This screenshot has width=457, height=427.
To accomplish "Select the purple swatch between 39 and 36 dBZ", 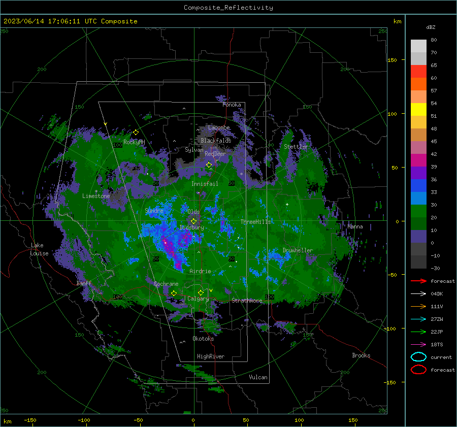I will pos(418,173).
